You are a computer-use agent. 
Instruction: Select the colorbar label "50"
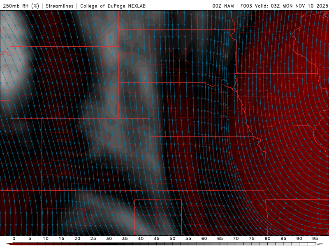172,239
